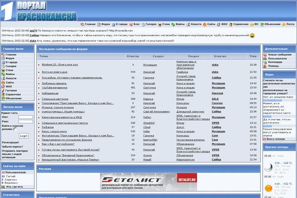
Task: Open section 'Домашний советник'
Action: click(191, 111)
